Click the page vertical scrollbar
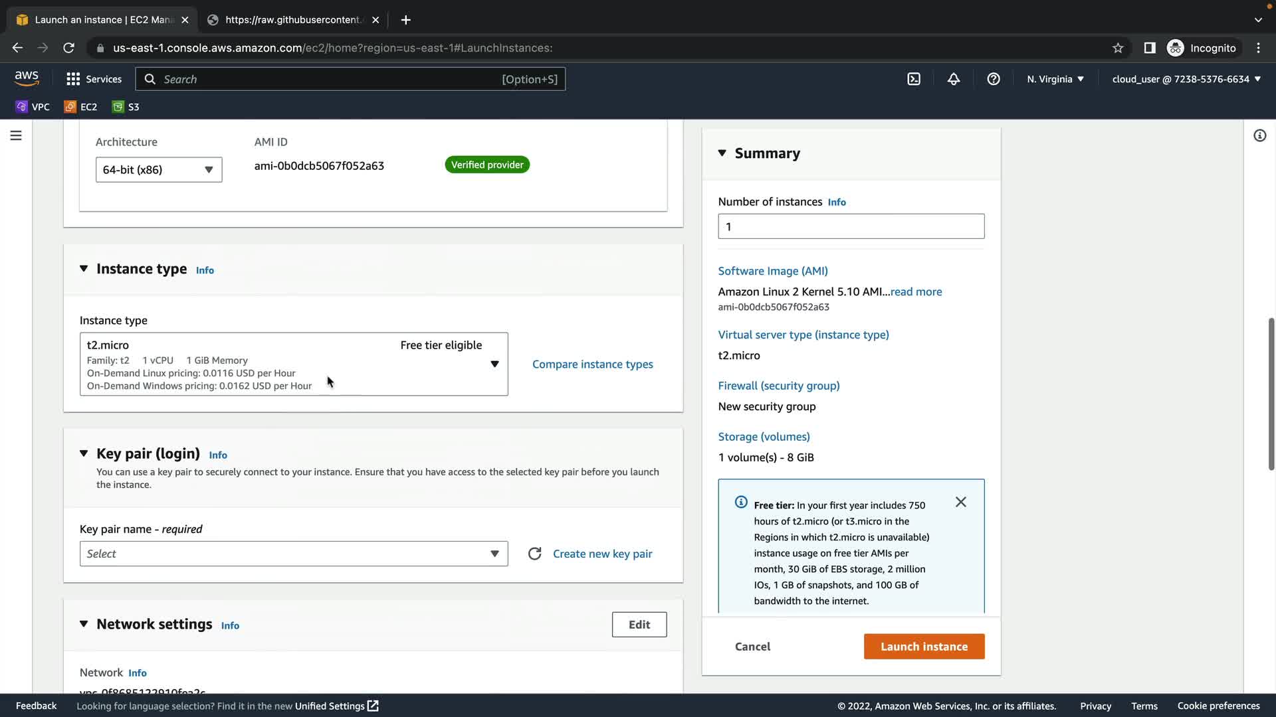1276x717 pixels. coord(1271,394)
